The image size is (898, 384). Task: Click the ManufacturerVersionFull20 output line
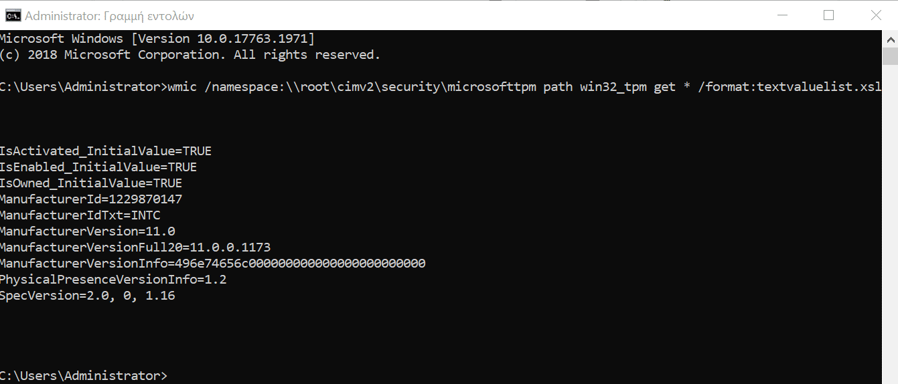pyautogui.click(x=135, y=248)
